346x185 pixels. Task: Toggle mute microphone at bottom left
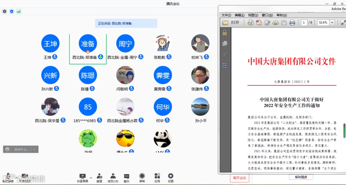(8, 177)
